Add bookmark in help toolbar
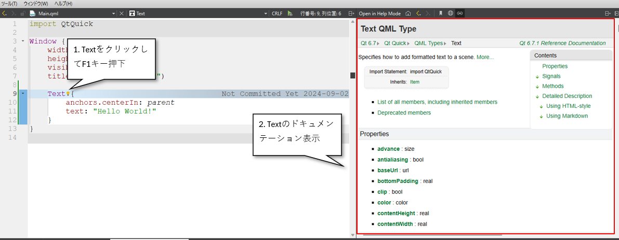Image resolution: width=619 pixels, height=240 pixels. pos(441,13)
